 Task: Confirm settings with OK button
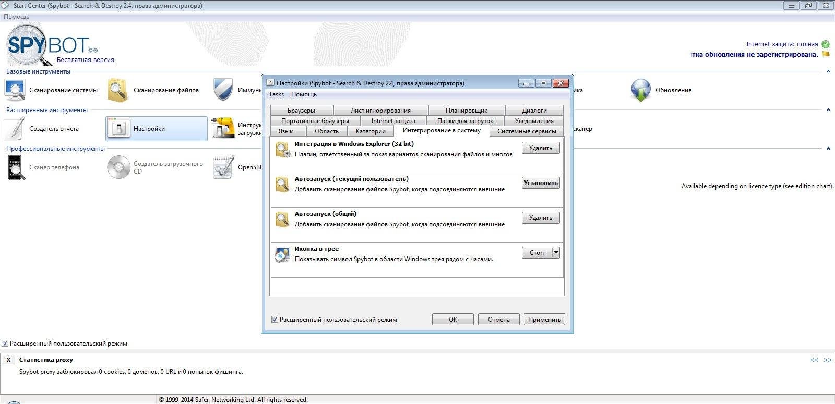tap(453, 320)
